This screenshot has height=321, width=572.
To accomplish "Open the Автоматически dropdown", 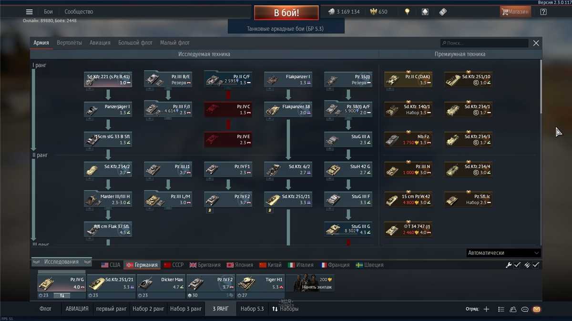I will click(x=503, y=253).
